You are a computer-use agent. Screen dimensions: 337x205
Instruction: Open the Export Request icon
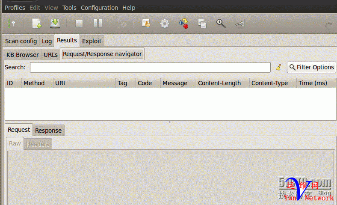[x=202, y=24]
